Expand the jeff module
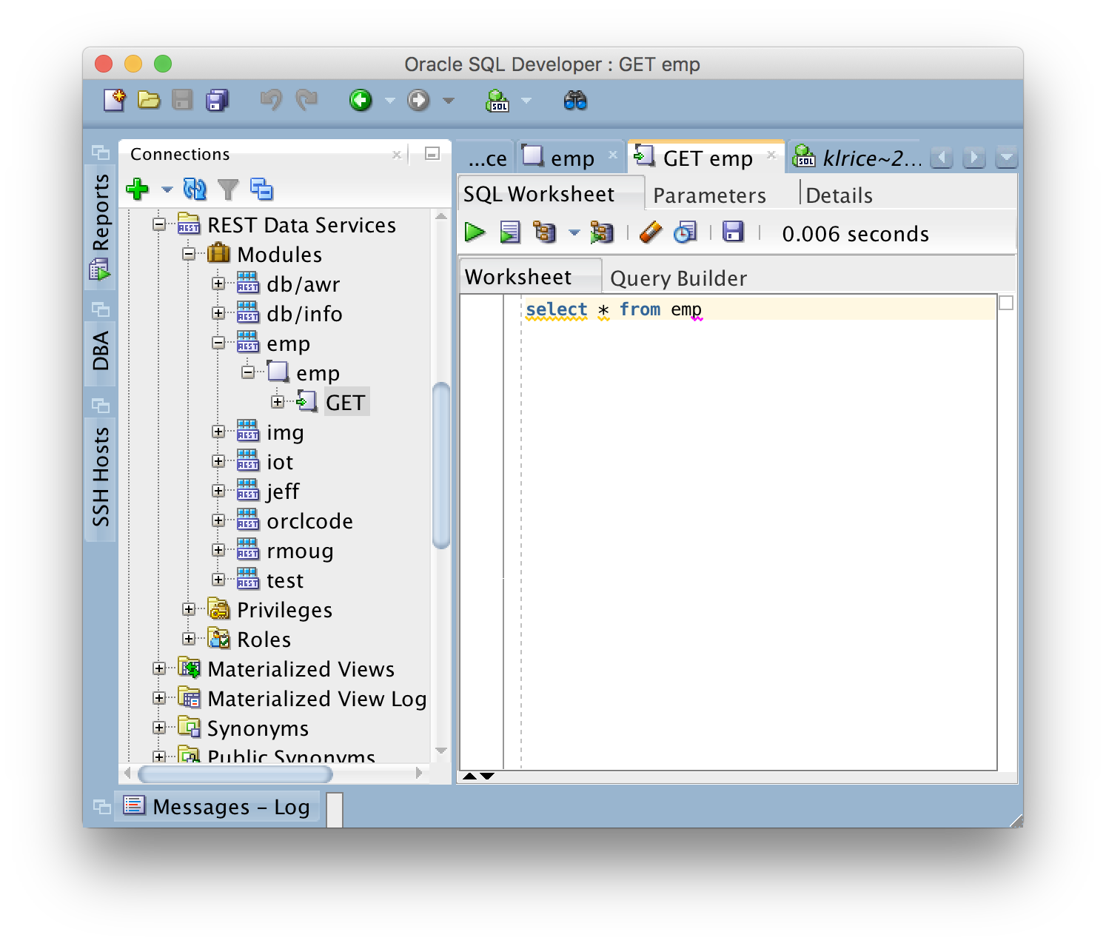The height and width of the screenshot is (946, 1106). (x=218, y=491)
